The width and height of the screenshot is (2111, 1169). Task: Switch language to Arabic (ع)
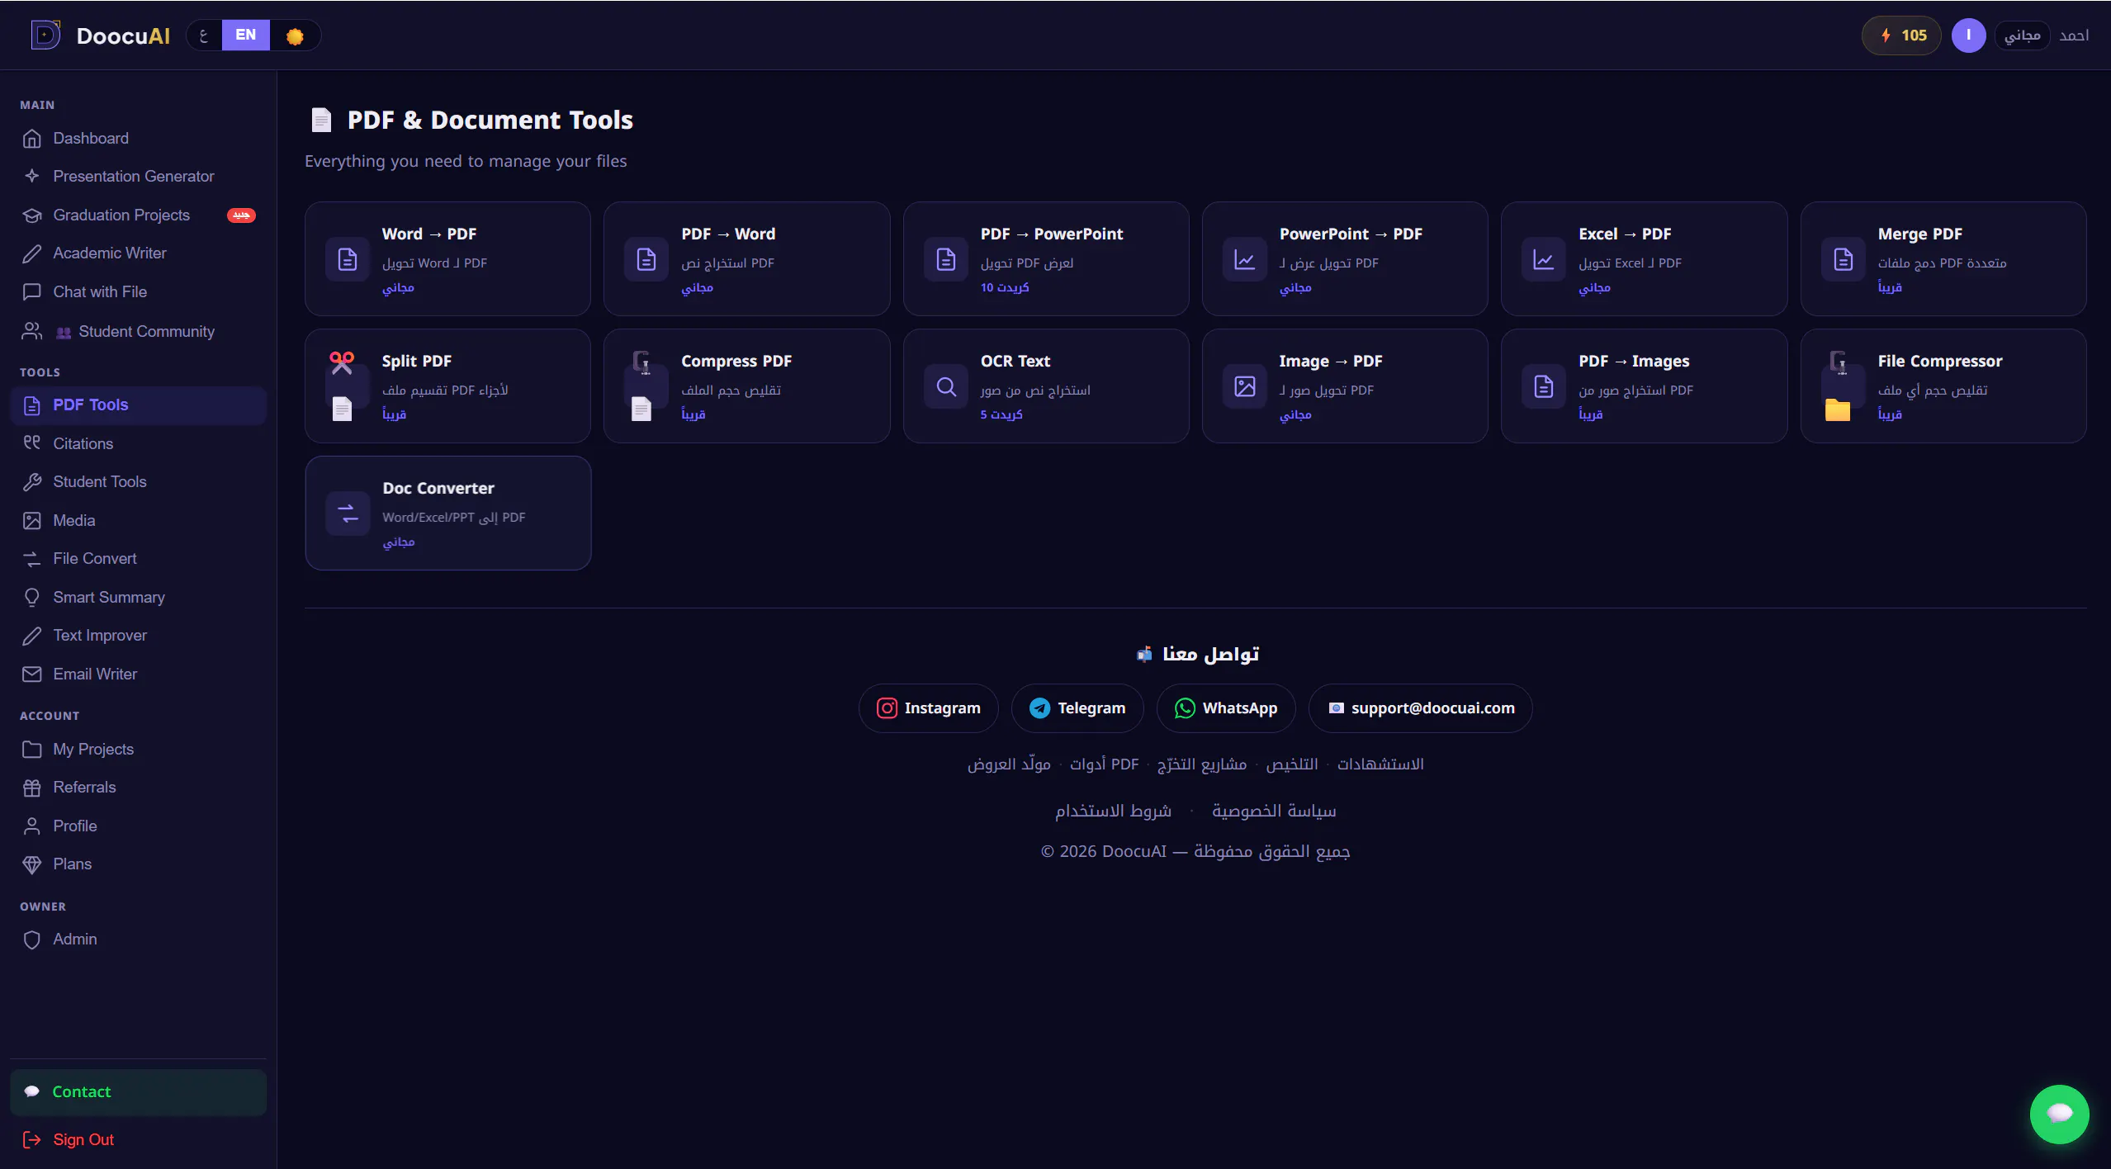coord(204,35)
